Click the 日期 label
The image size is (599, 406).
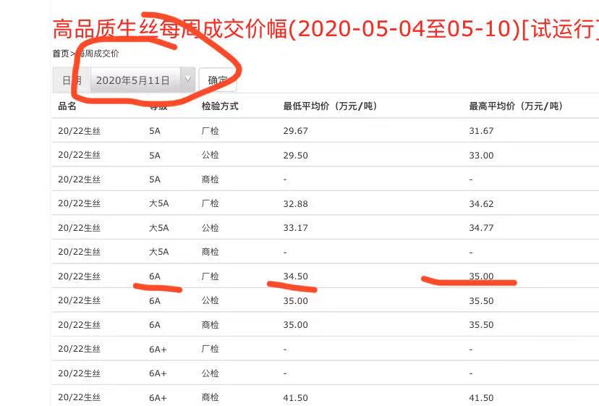(72, 80)
